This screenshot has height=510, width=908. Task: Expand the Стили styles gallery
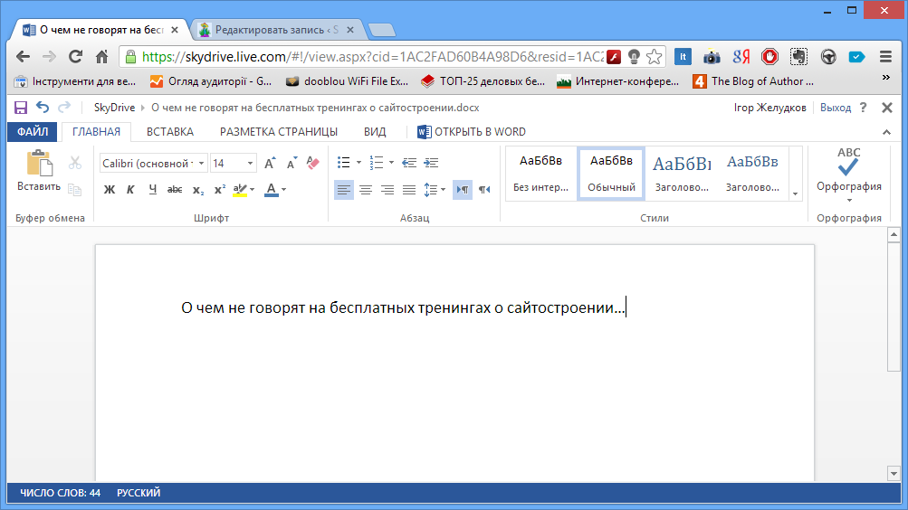pyautogui.click(x=796, y=194)
